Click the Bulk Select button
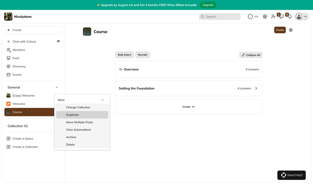The height and width of the screenshot is (184, 313). [x=124, y=55]
